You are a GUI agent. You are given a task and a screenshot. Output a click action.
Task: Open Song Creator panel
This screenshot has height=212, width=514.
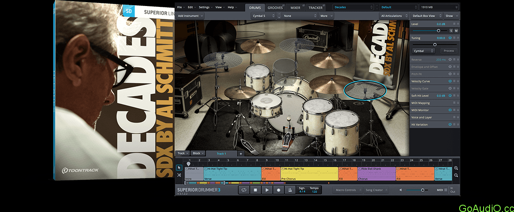tap(375, 190)
